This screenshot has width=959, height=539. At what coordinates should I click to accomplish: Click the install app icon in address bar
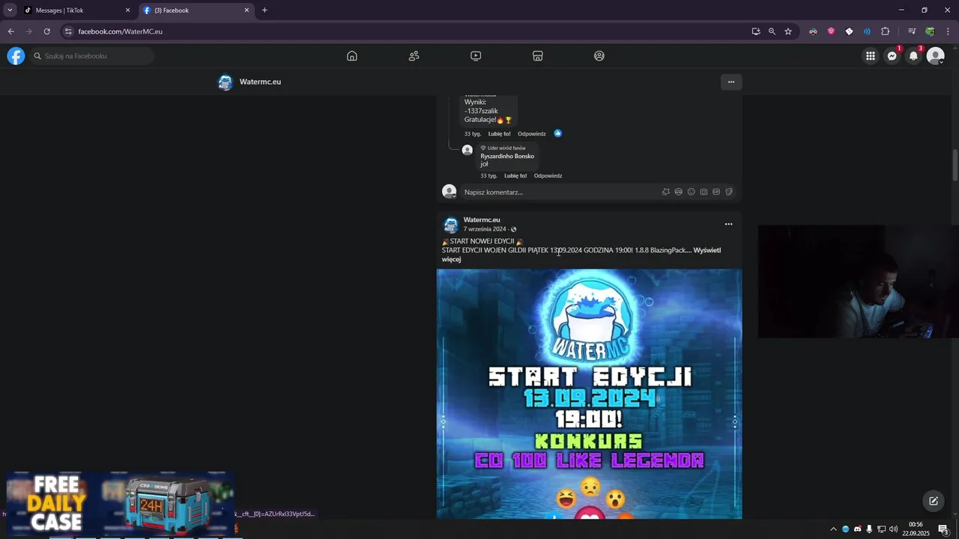pyautogui.click(x=756, y=31)
